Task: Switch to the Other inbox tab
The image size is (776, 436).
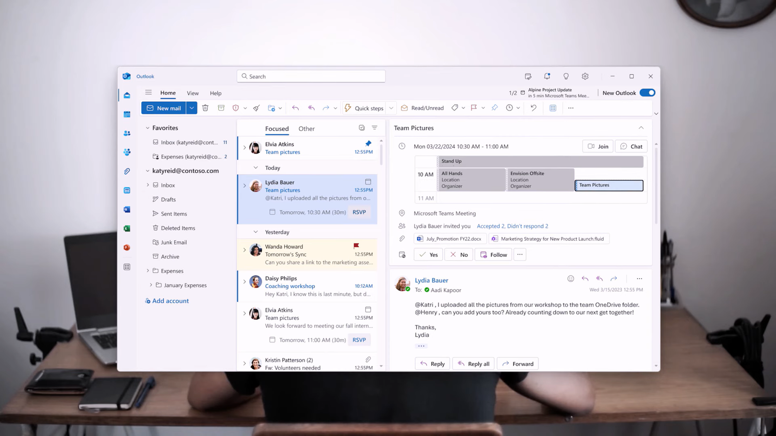Action: point(307,128)
